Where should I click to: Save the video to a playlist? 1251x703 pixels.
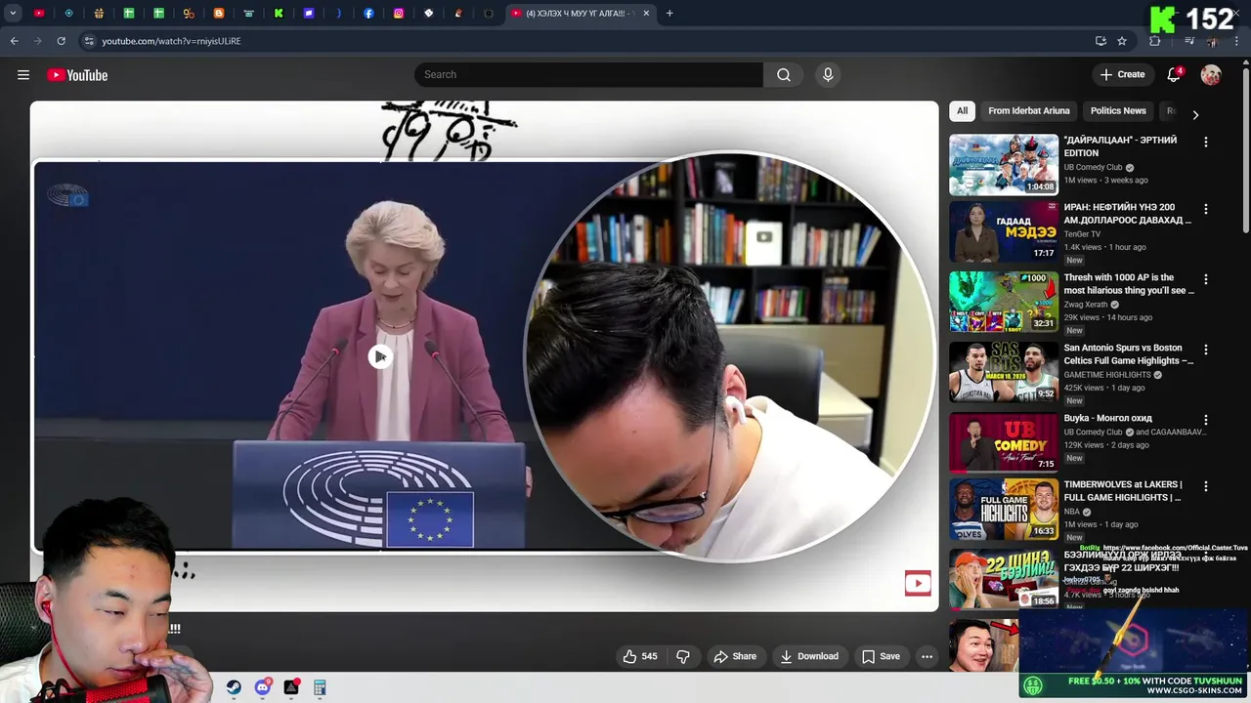[x=880, y=656]
